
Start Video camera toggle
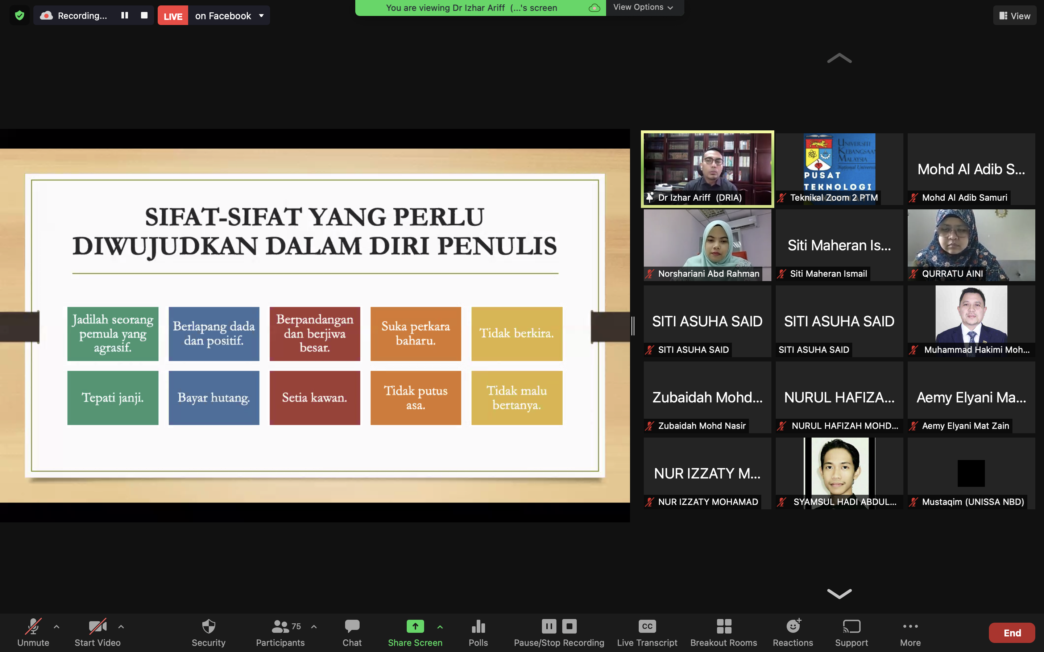pos(98,632)
